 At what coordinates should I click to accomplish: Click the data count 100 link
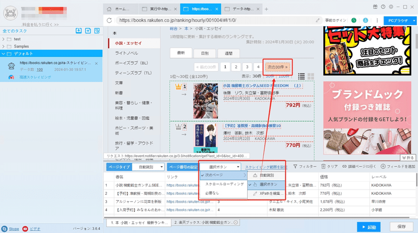pos(40,70)
